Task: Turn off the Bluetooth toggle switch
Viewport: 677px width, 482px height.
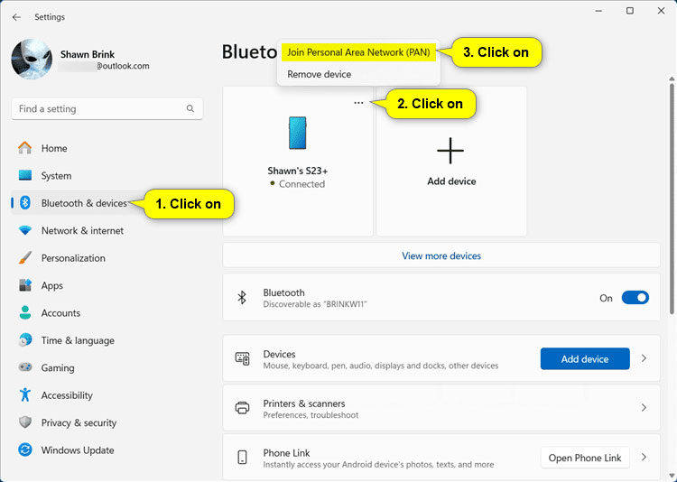Action: 635,298
